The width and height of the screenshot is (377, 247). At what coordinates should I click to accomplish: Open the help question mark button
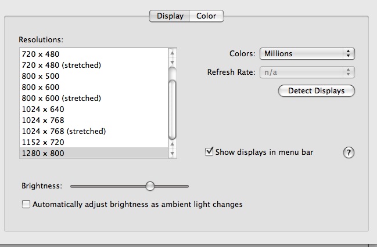349,152
